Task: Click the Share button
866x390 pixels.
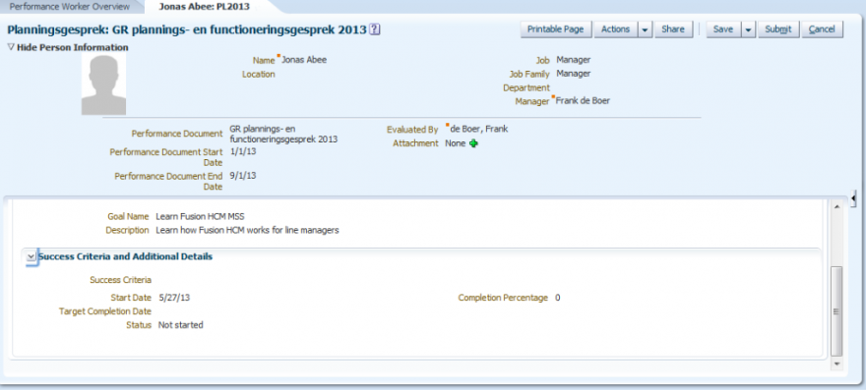Action: pos(673,29)
